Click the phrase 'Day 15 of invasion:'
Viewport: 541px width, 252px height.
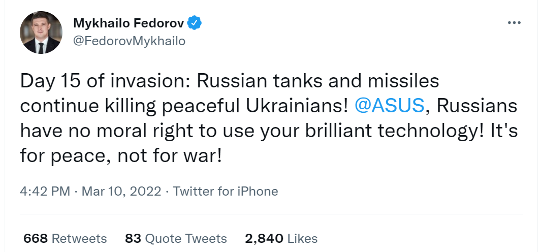pyautogui.click(x=105, y=81)
